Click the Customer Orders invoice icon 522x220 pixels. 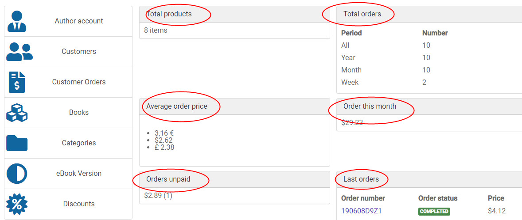17,82
